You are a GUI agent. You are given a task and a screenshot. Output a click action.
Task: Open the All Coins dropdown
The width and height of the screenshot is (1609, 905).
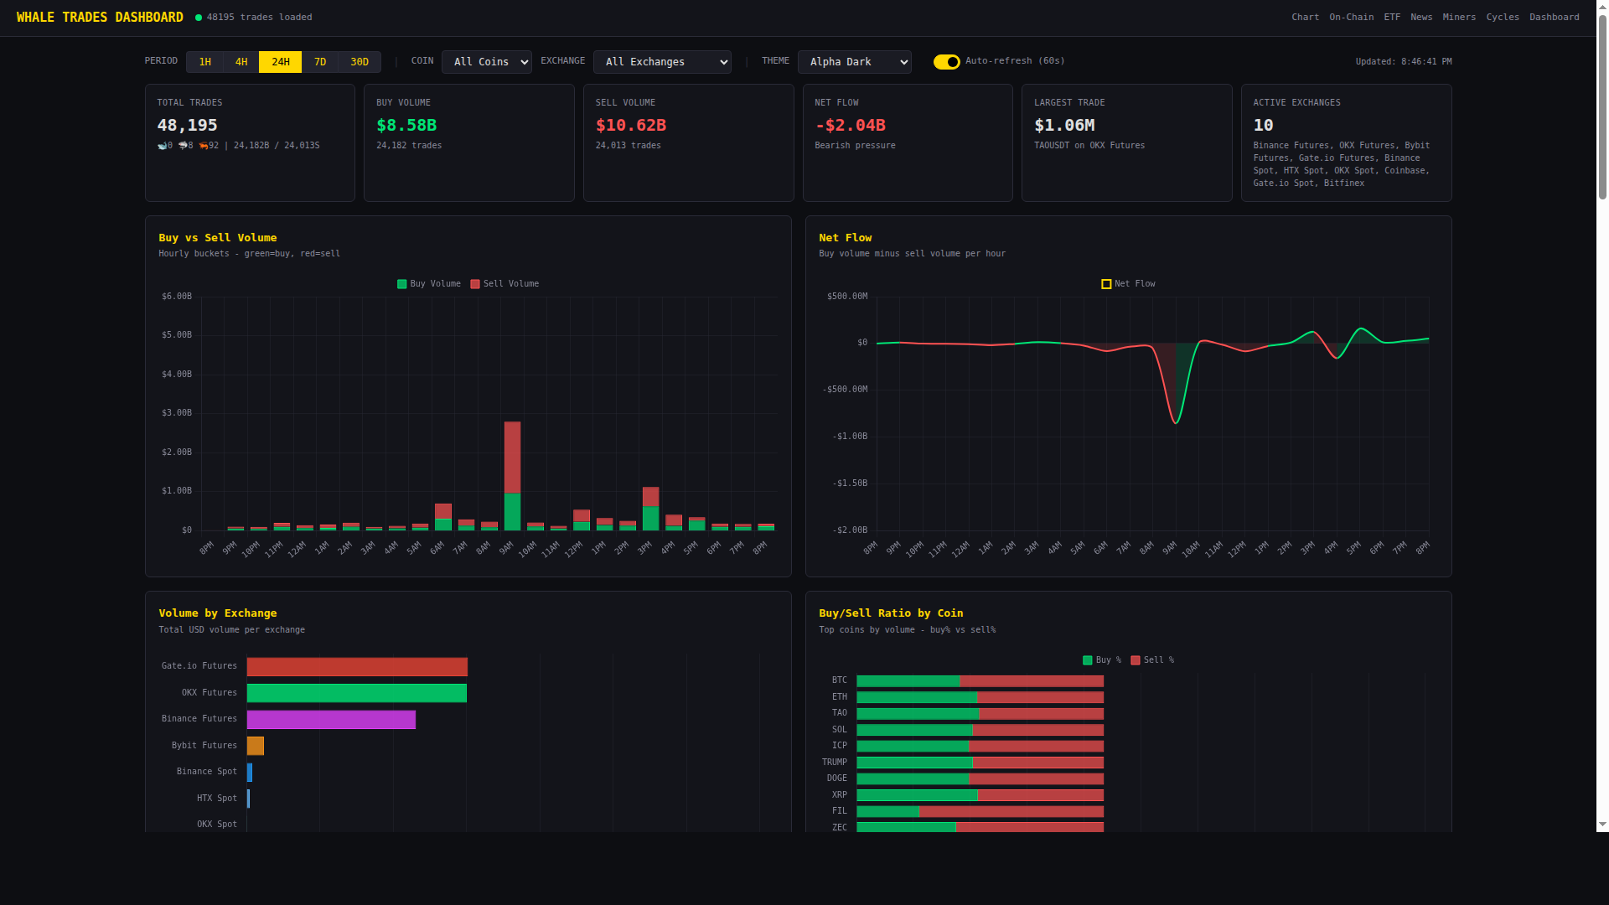coord(486,61)
